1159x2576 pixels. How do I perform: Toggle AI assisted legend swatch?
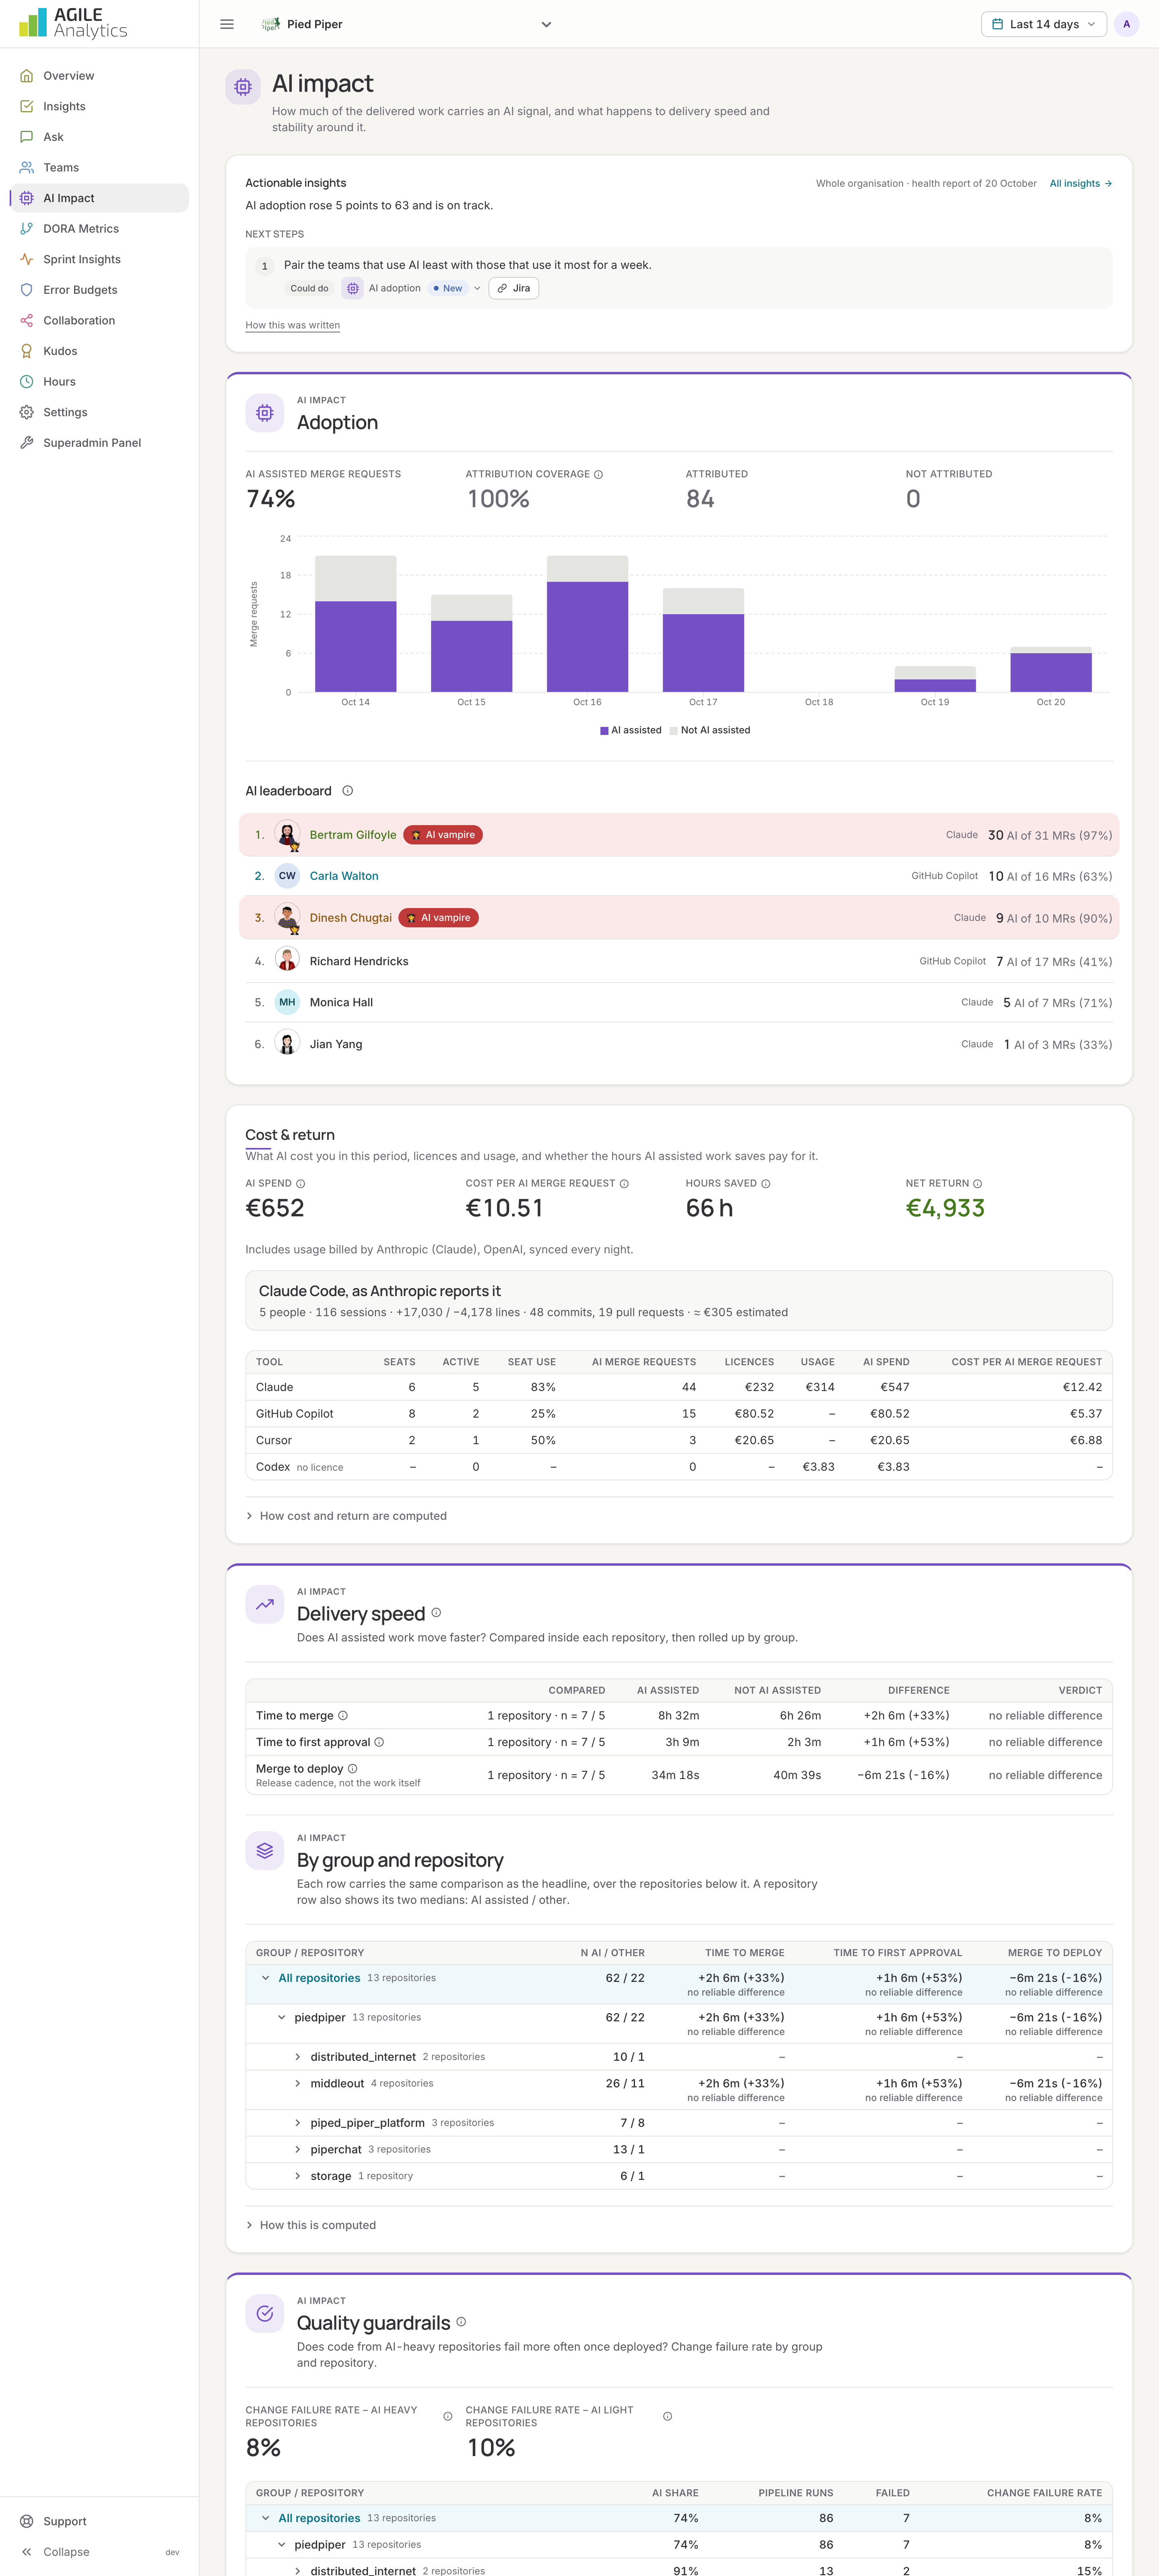coord(604,731)
